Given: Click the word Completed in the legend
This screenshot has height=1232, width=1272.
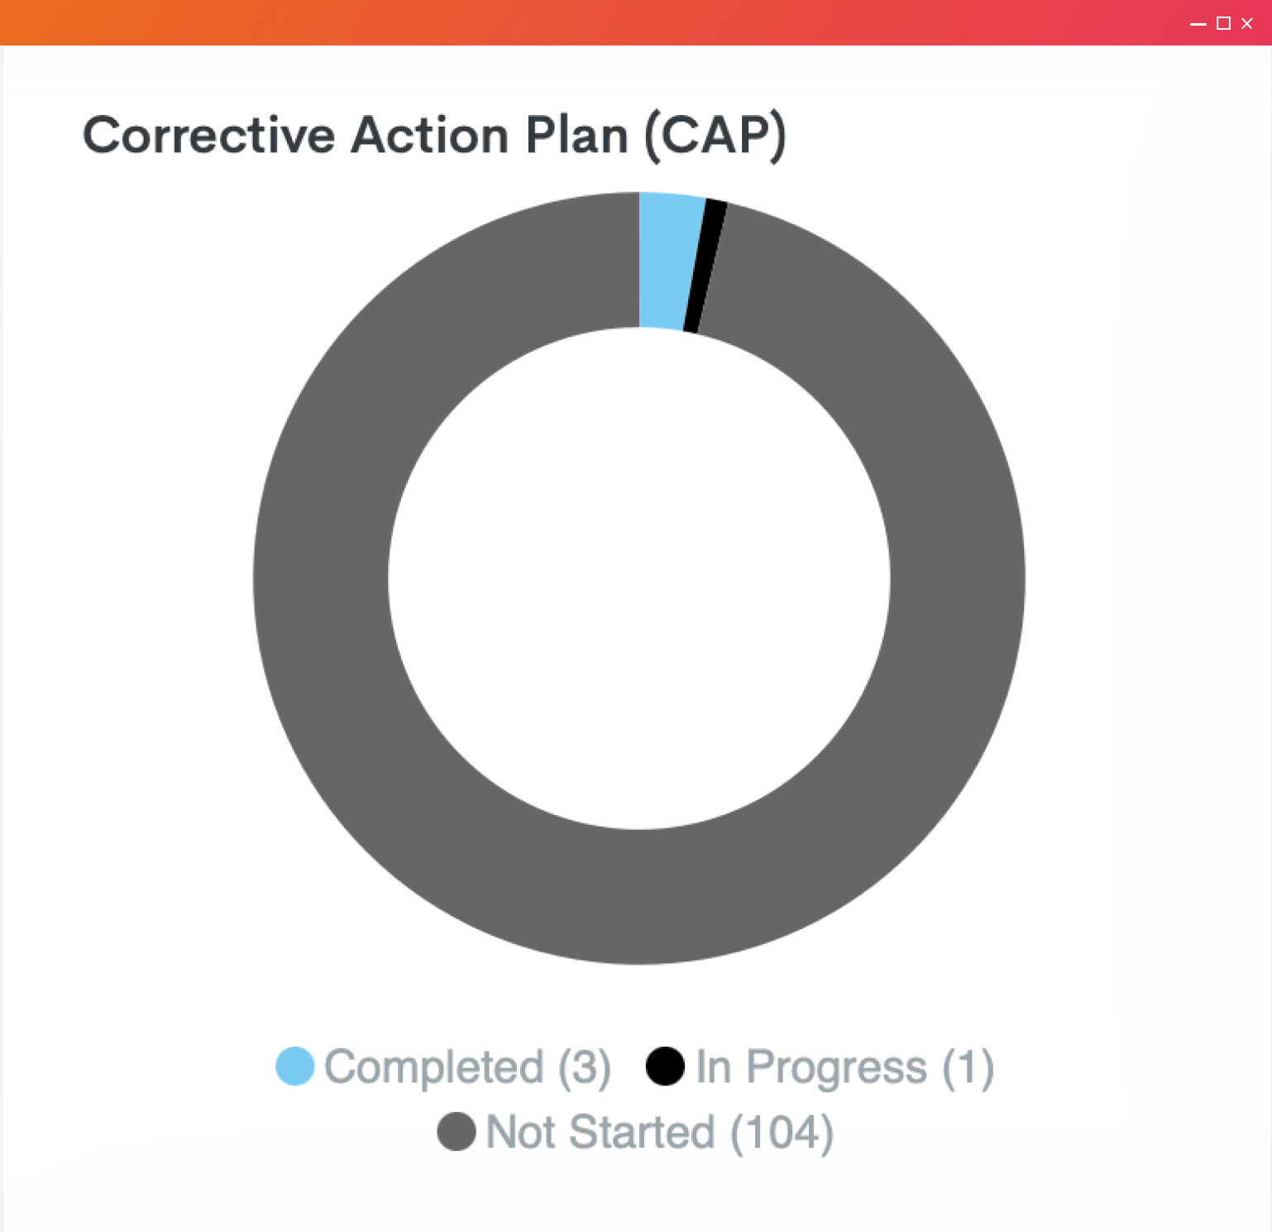Looking at the screenshot, I should pyautogui.click(x=434, y=1067).
